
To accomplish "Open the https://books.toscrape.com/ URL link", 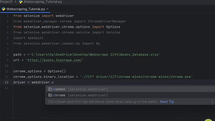I will (55, 60).
